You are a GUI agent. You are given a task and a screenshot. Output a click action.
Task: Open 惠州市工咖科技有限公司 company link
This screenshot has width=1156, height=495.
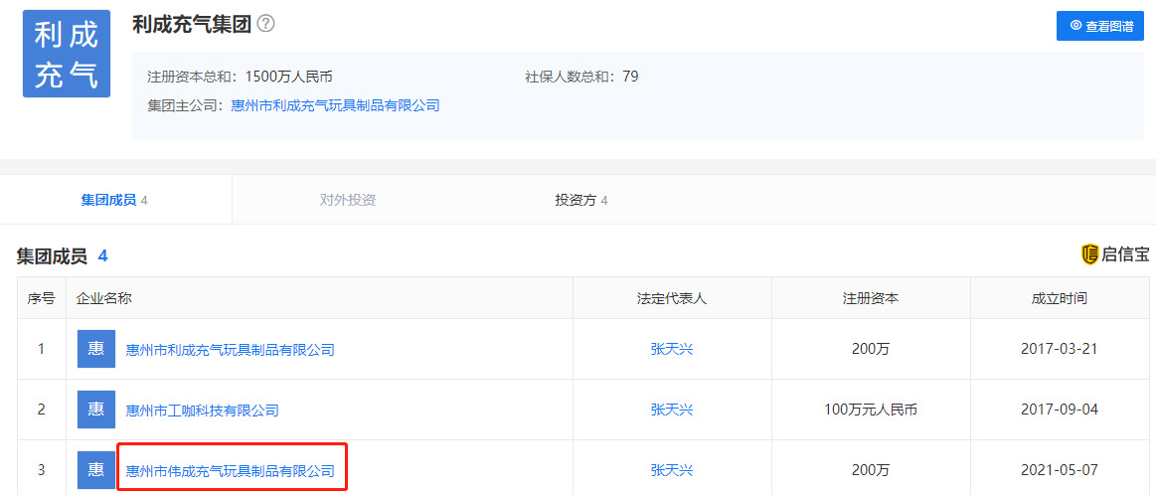(x=203, y=411)
